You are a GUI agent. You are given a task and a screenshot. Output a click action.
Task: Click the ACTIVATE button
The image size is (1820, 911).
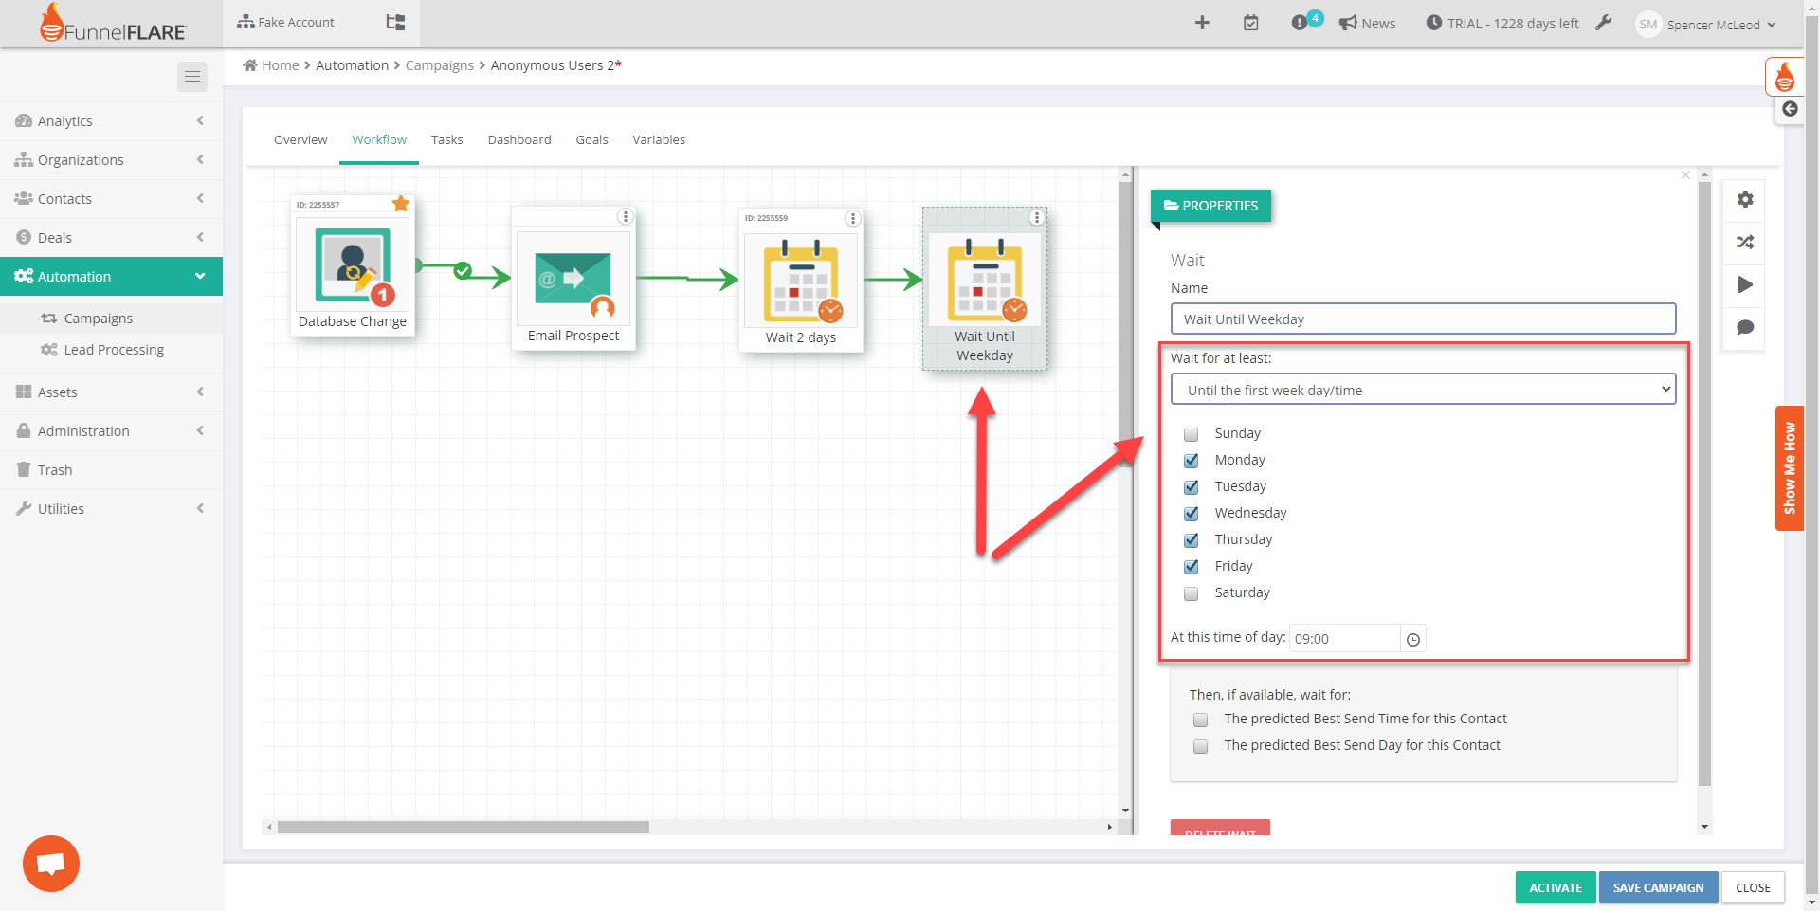1555,887
